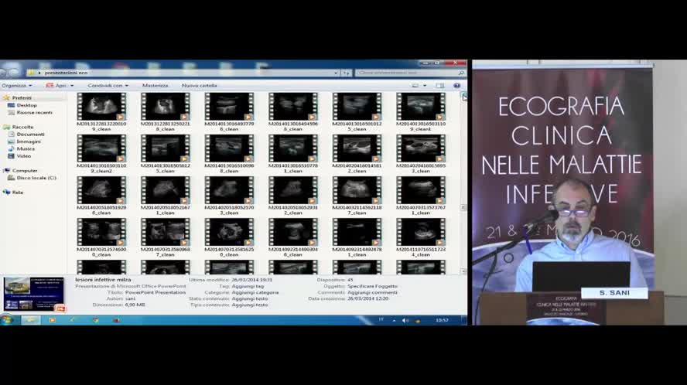Open the media player taskbar icon
The width and height of the screenshot is (687, 385).
click(x=52, y=320)
